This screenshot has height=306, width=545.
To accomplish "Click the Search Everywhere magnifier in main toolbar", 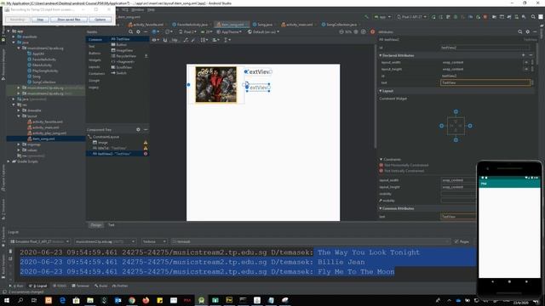I will (x=533, y=17).
